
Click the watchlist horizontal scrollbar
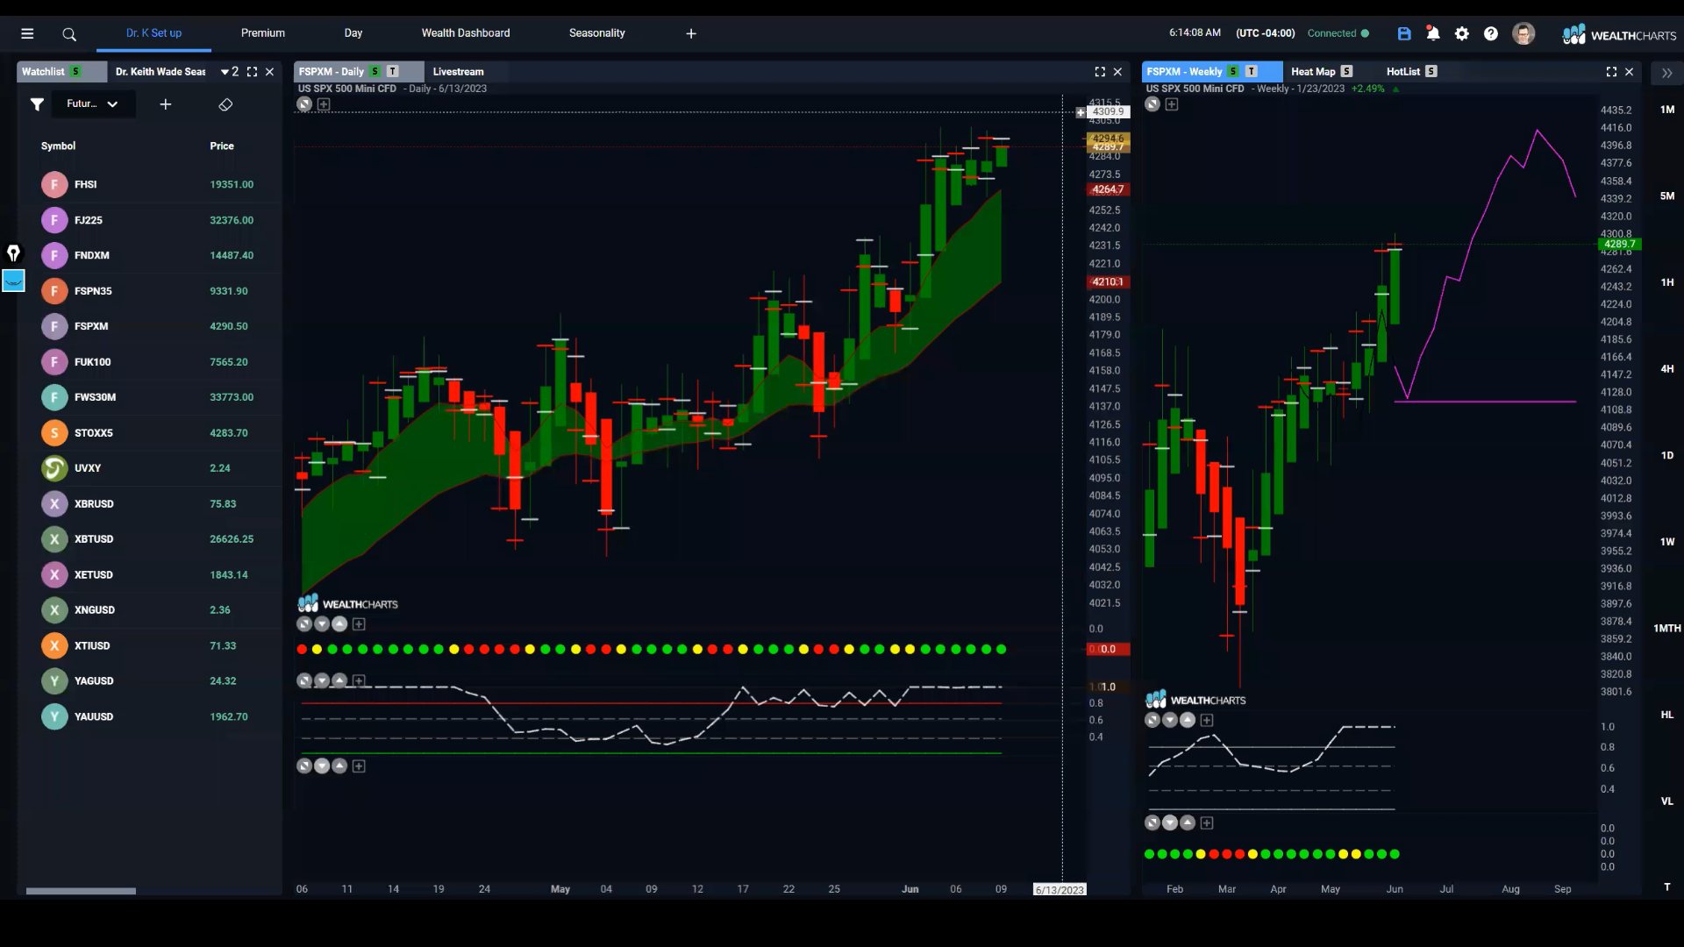click(x=81, y=891)
